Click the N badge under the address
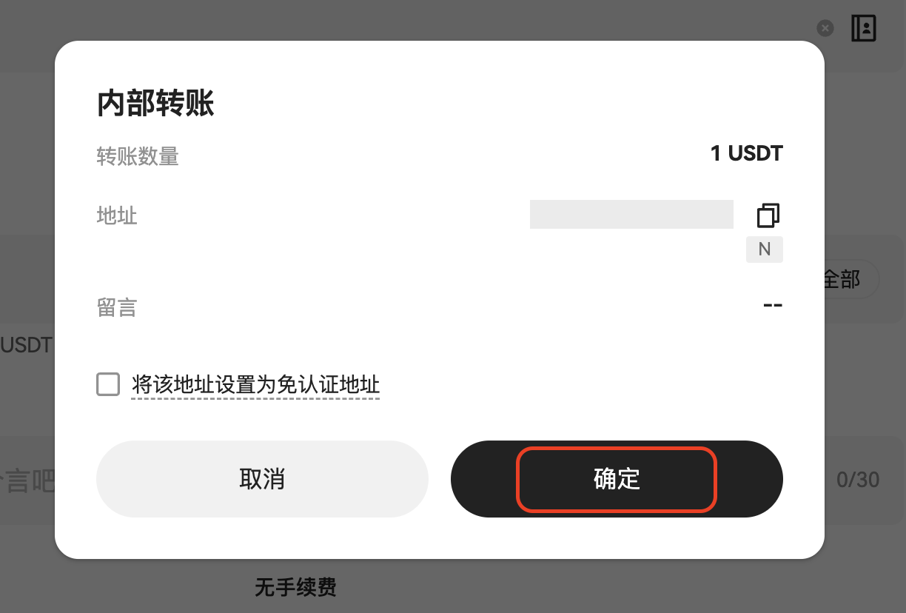The image size is (906, 613). (x=765, y=249)
